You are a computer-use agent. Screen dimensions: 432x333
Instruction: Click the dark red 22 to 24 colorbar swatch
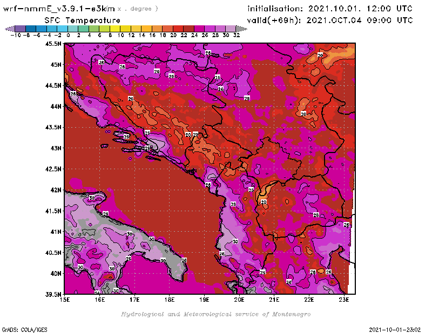coord(188,29)
